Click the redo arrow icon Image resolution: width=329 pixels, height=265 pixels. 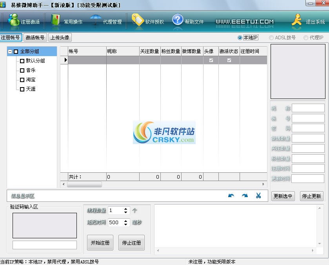point(245,196)
